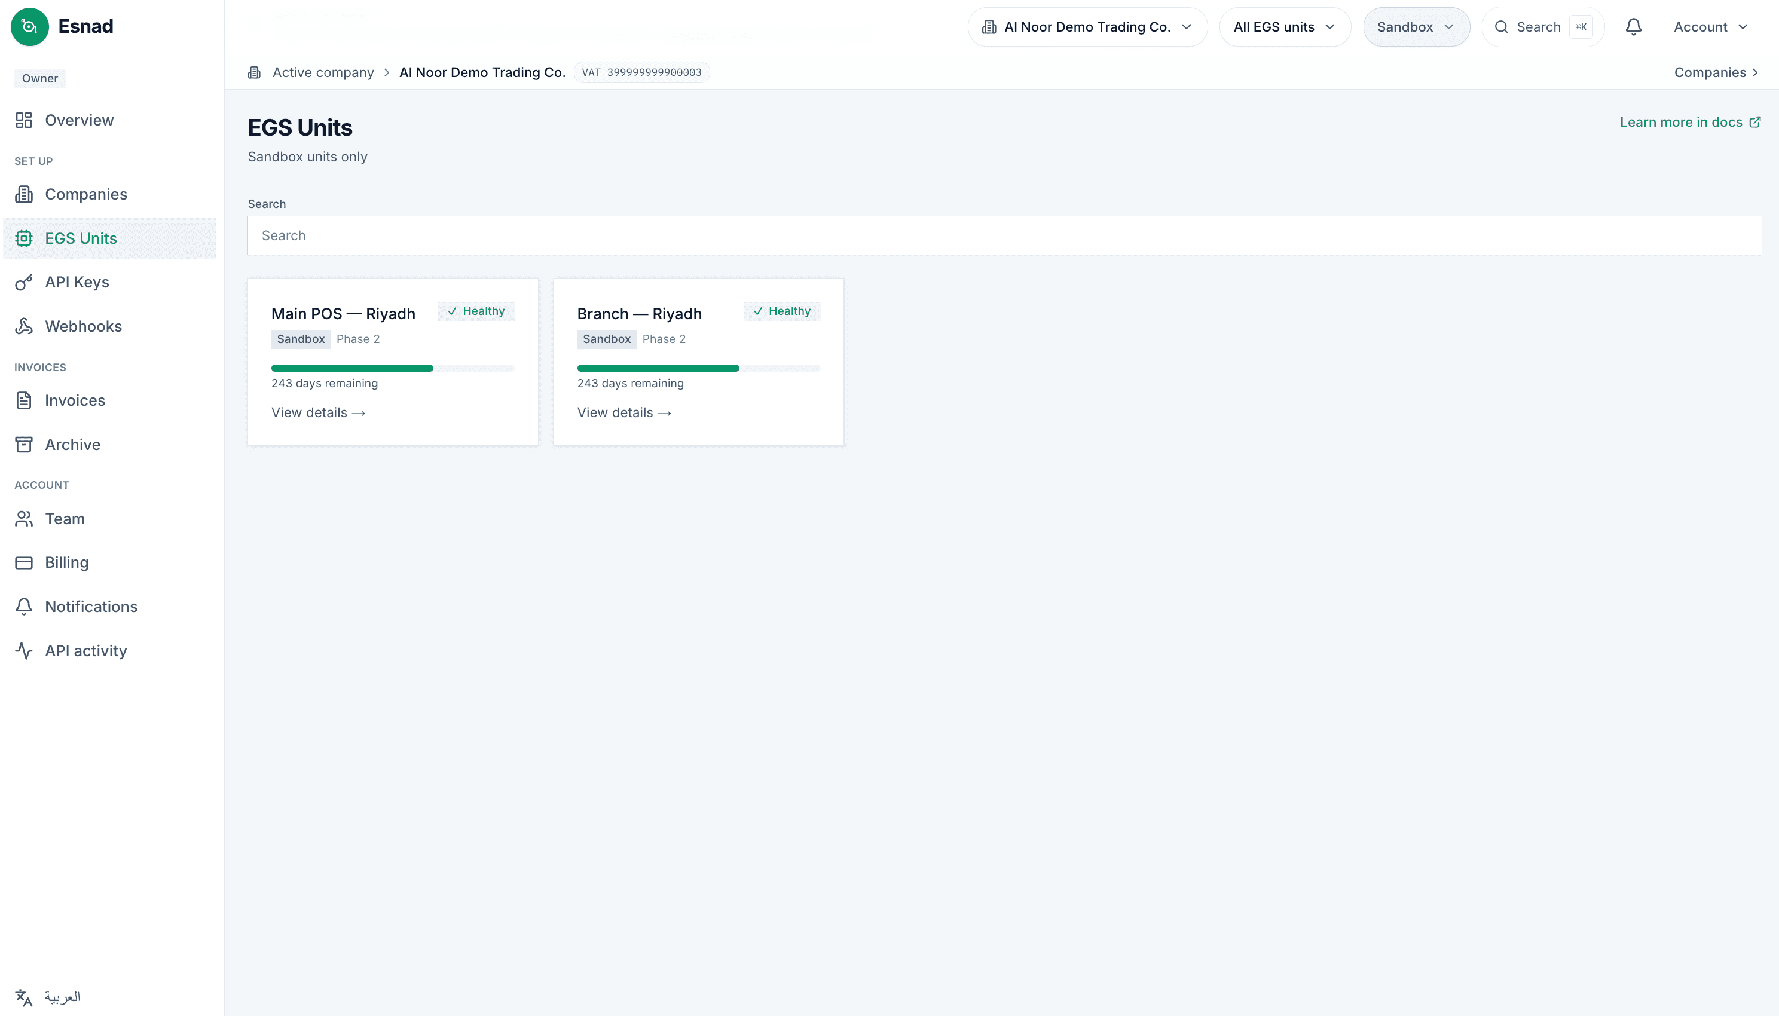Click the Sandbox tag on Branch card

[x=607, y=339]
